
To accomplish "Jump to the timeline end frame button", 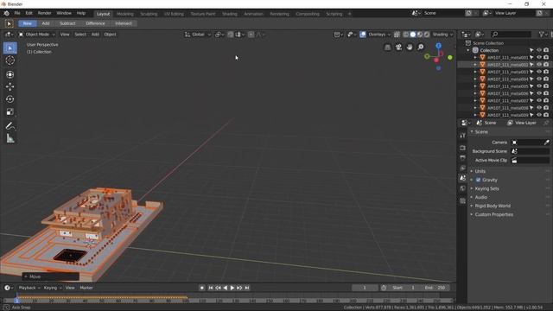I will click(247, 288).
